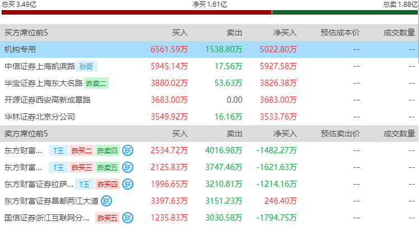Click 昨卖四 tag in seller list

(108, 150)
